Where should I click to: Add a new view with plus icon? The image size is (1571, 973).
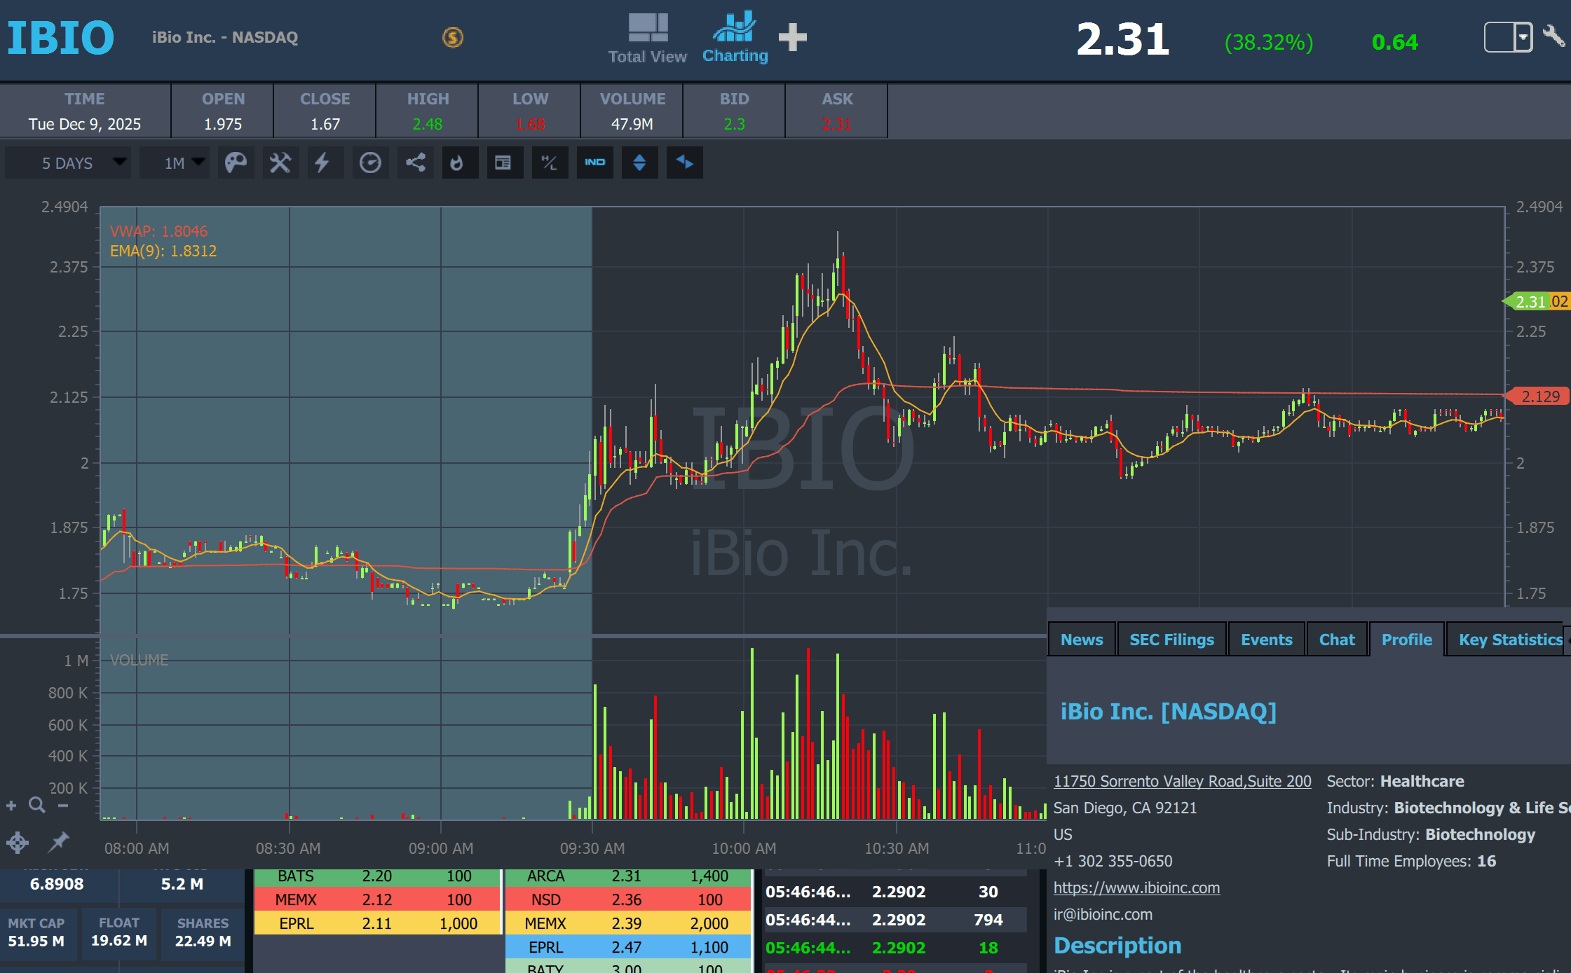pyautogui.click(x=793, y=37)
